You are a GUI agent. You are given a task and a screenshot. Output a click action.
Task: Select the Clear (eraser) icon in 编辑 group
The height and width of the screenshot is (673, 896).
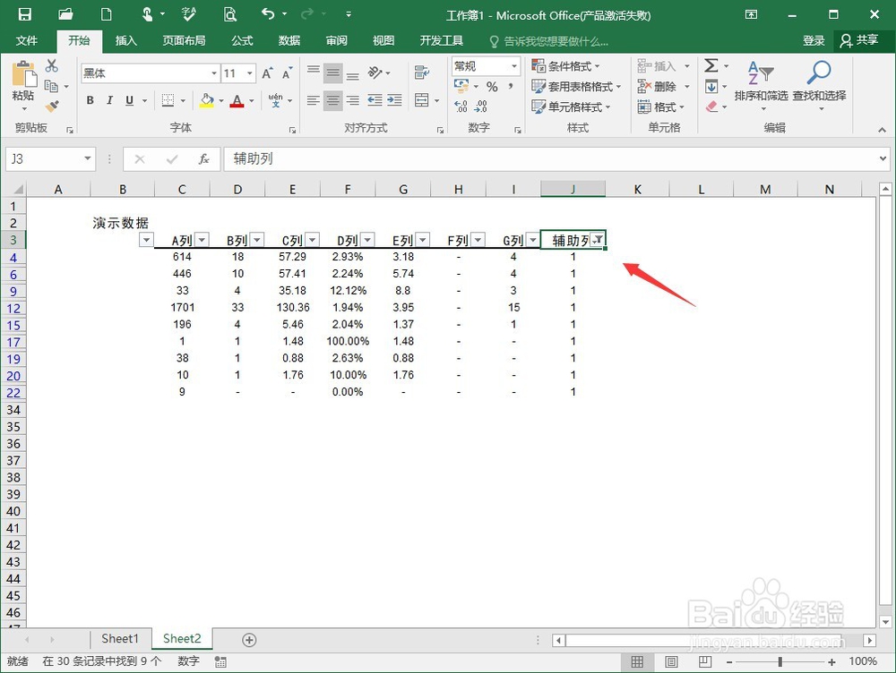click(x=713, y=107)
